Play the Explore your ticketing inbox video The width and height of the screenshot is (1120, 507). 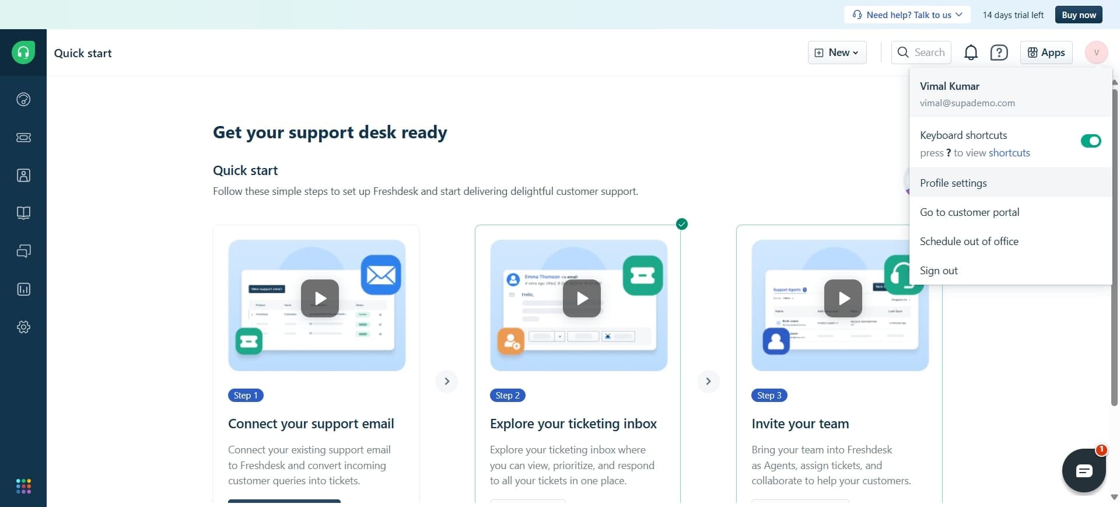point(582,298)
